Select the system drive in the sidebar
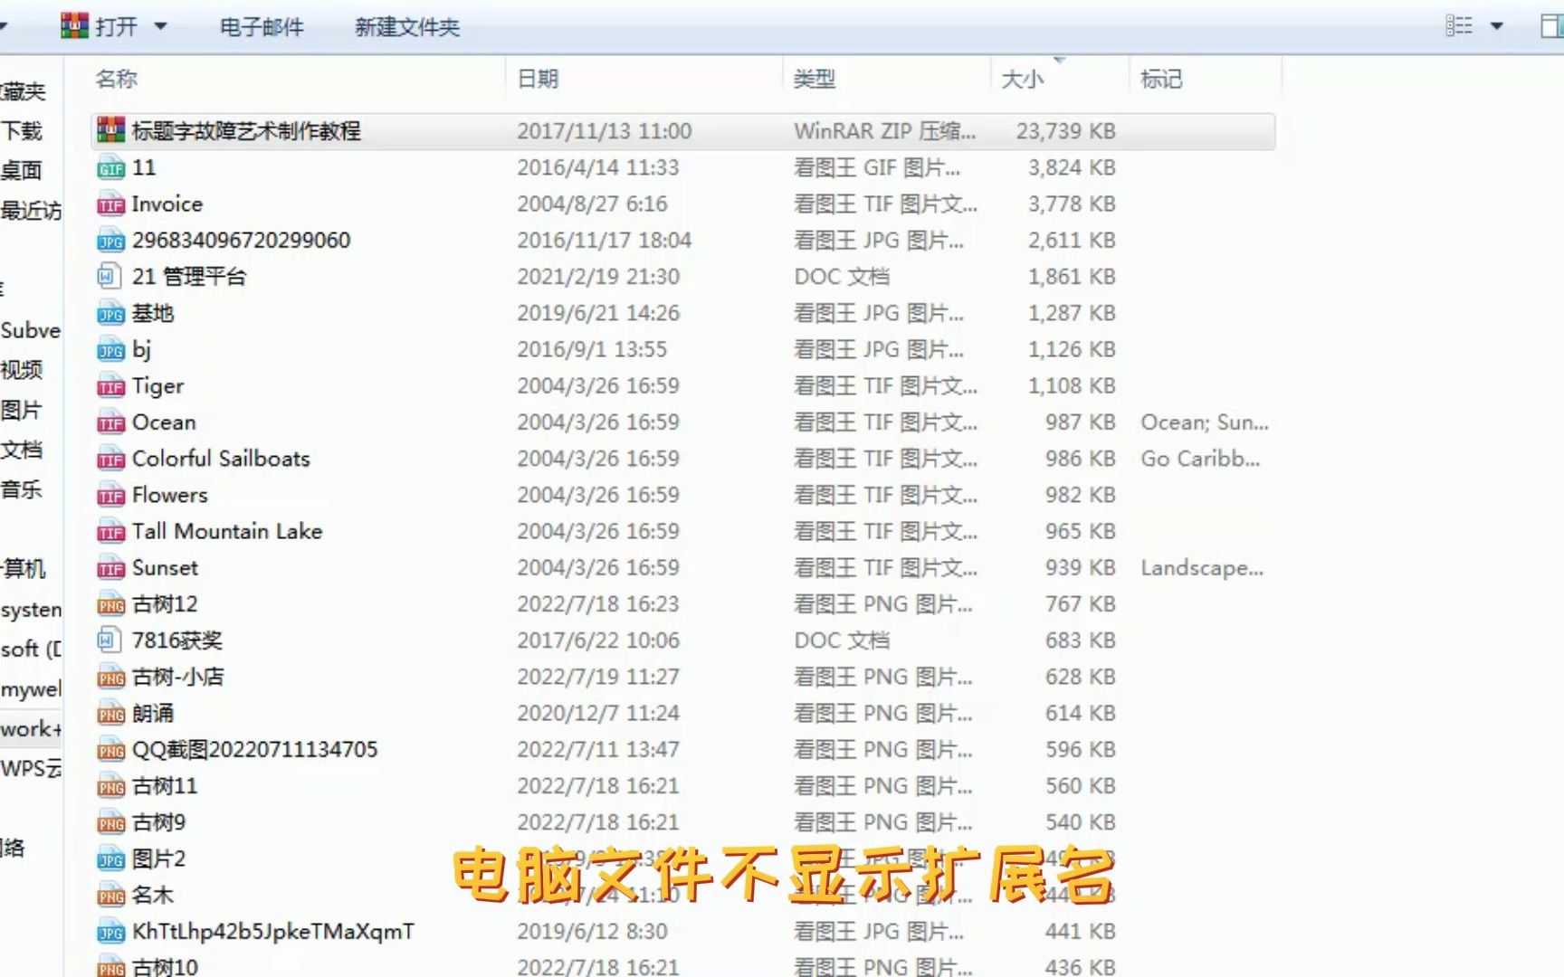Viewport: 1564px width, 977px height. point(31,610)
